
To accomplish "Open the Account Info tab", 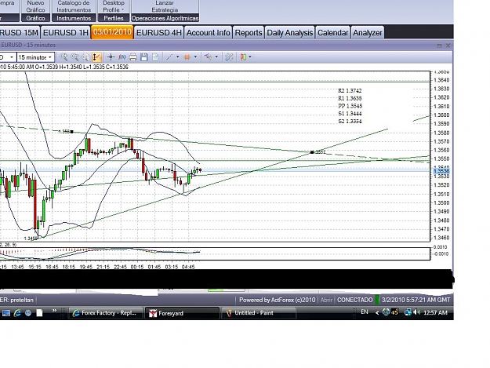I will tap(208, 33).
